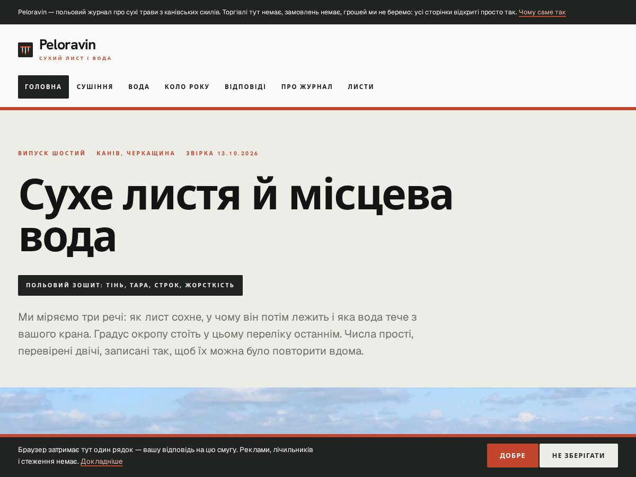Click the 'Канів, Черкащина' label

(x=136, y=153)
